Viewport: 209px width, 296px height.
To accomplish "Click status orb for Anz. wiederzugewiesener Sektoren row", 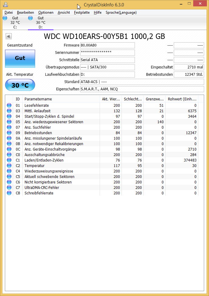I will (x=9, y=122).
